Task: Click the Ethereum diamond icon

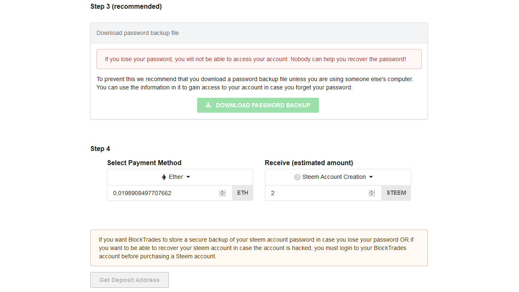Action: tap(164, 177)
